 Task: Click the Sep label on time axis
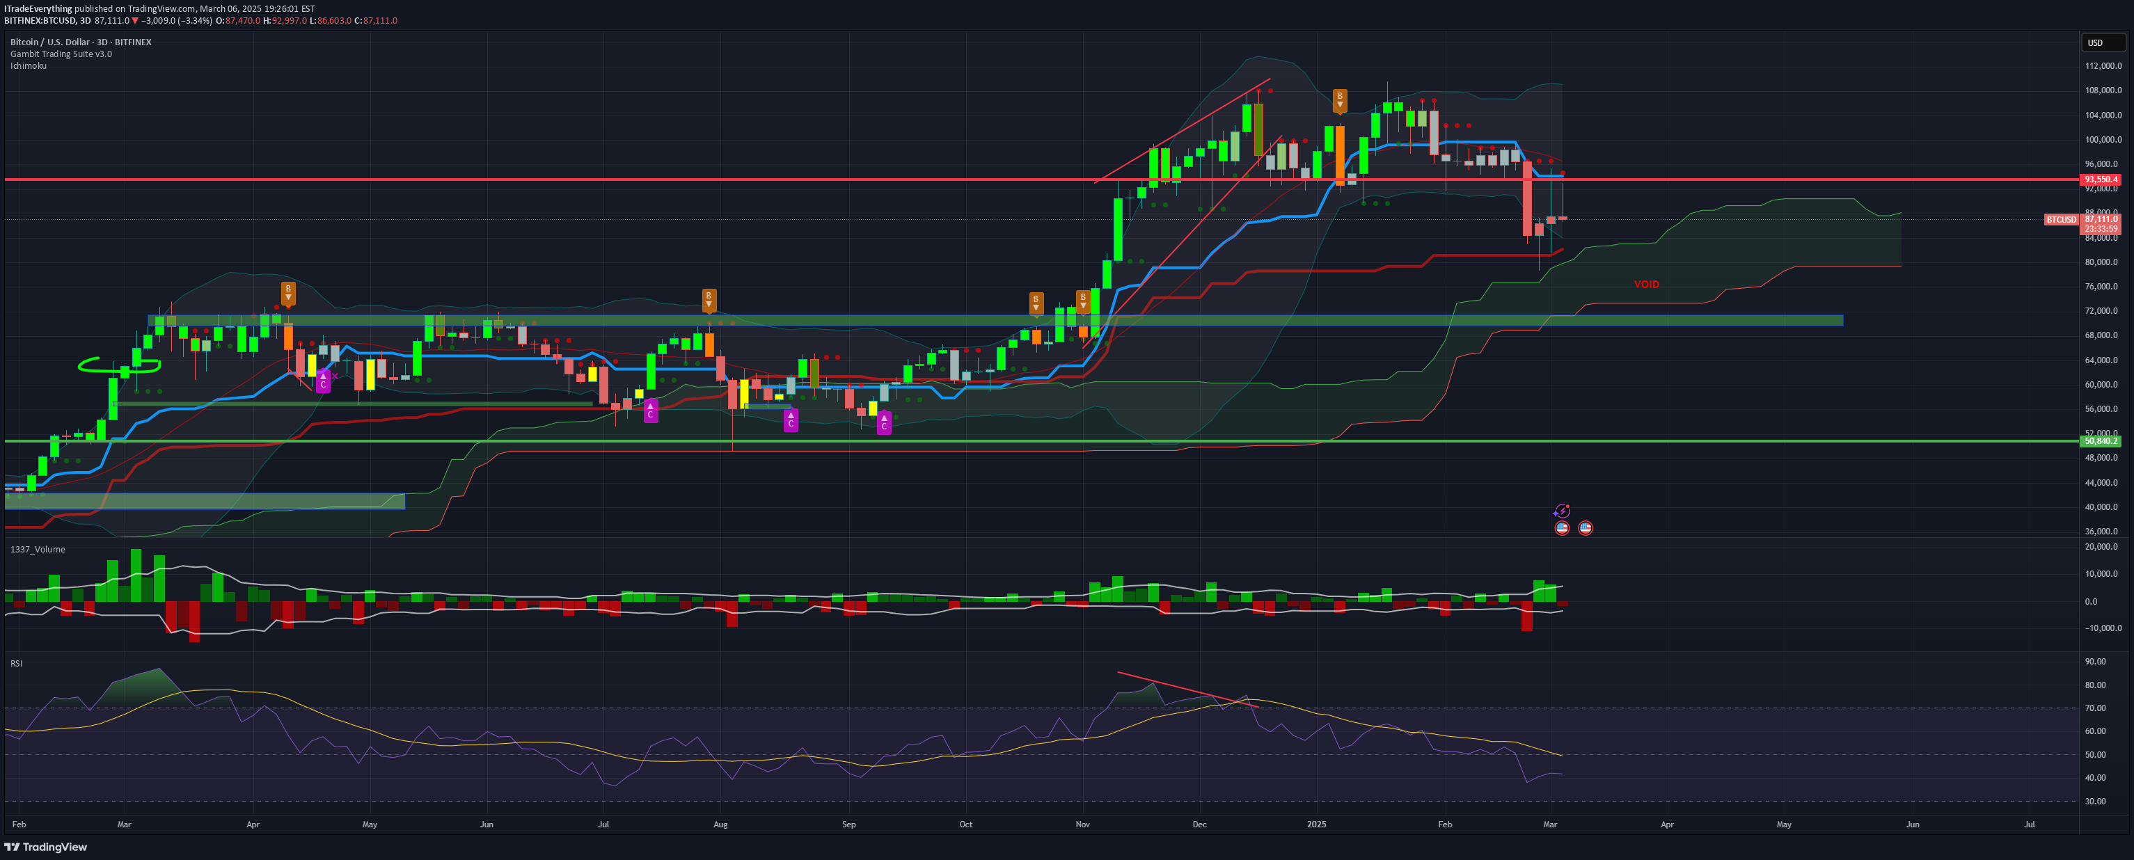coord(848,825)
